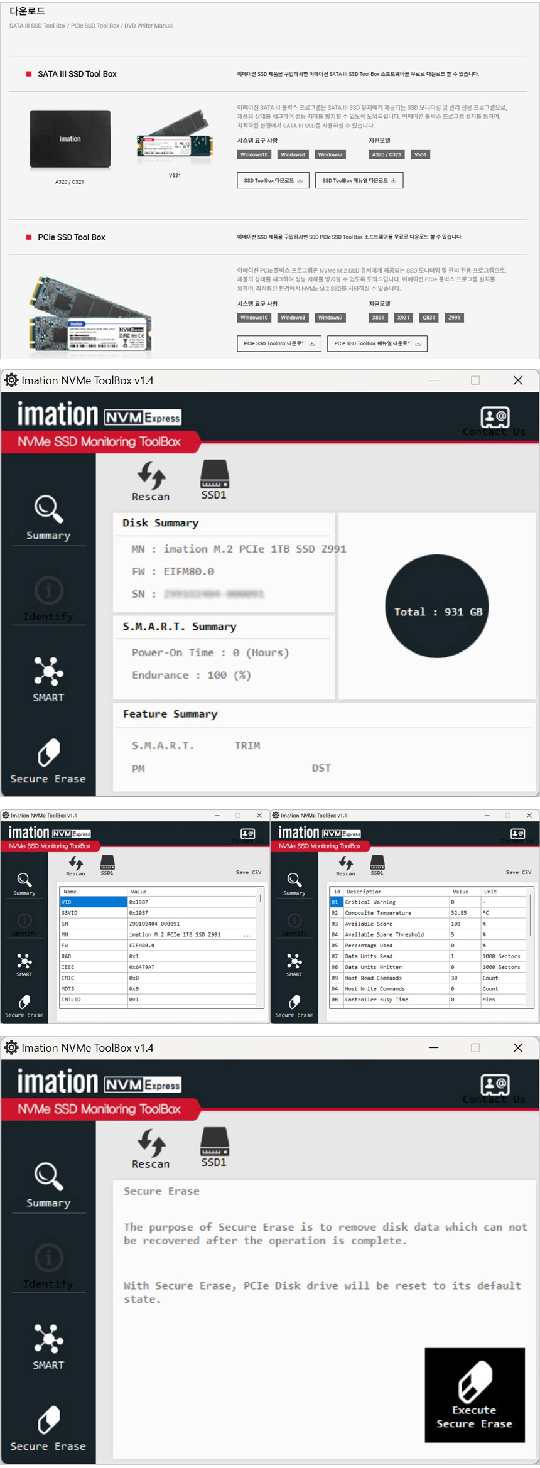540x1468 pixels.
Task: Click the PCIe SSD ToolBox 매뉴얼 다운로드 button
Action: [377, 343]
